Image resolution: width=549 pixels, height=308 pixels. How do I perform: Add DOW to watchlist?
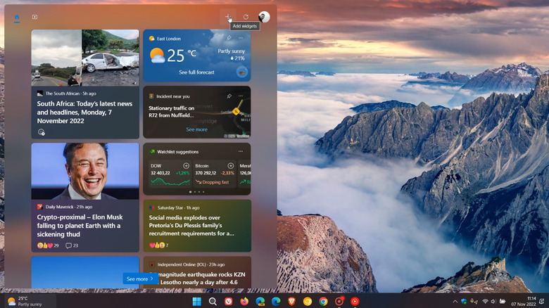point(186,165)
